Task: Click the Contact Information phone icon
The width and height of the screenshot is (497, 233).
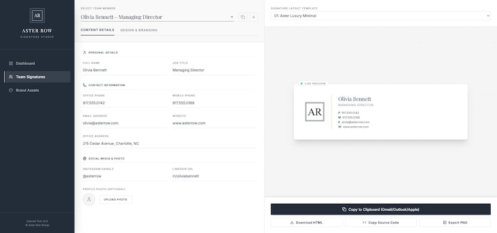Action: coord(85,85)
